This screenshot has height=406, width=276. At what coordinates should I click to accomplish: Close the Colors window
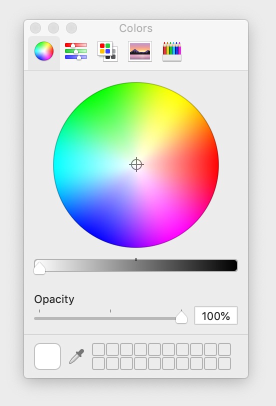tap(35, 28)
